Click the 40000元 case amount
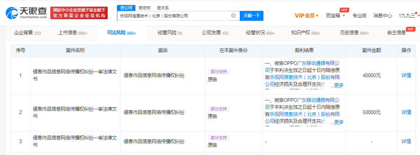The height and width of the screenshot is (155, 420). (372, 76)
